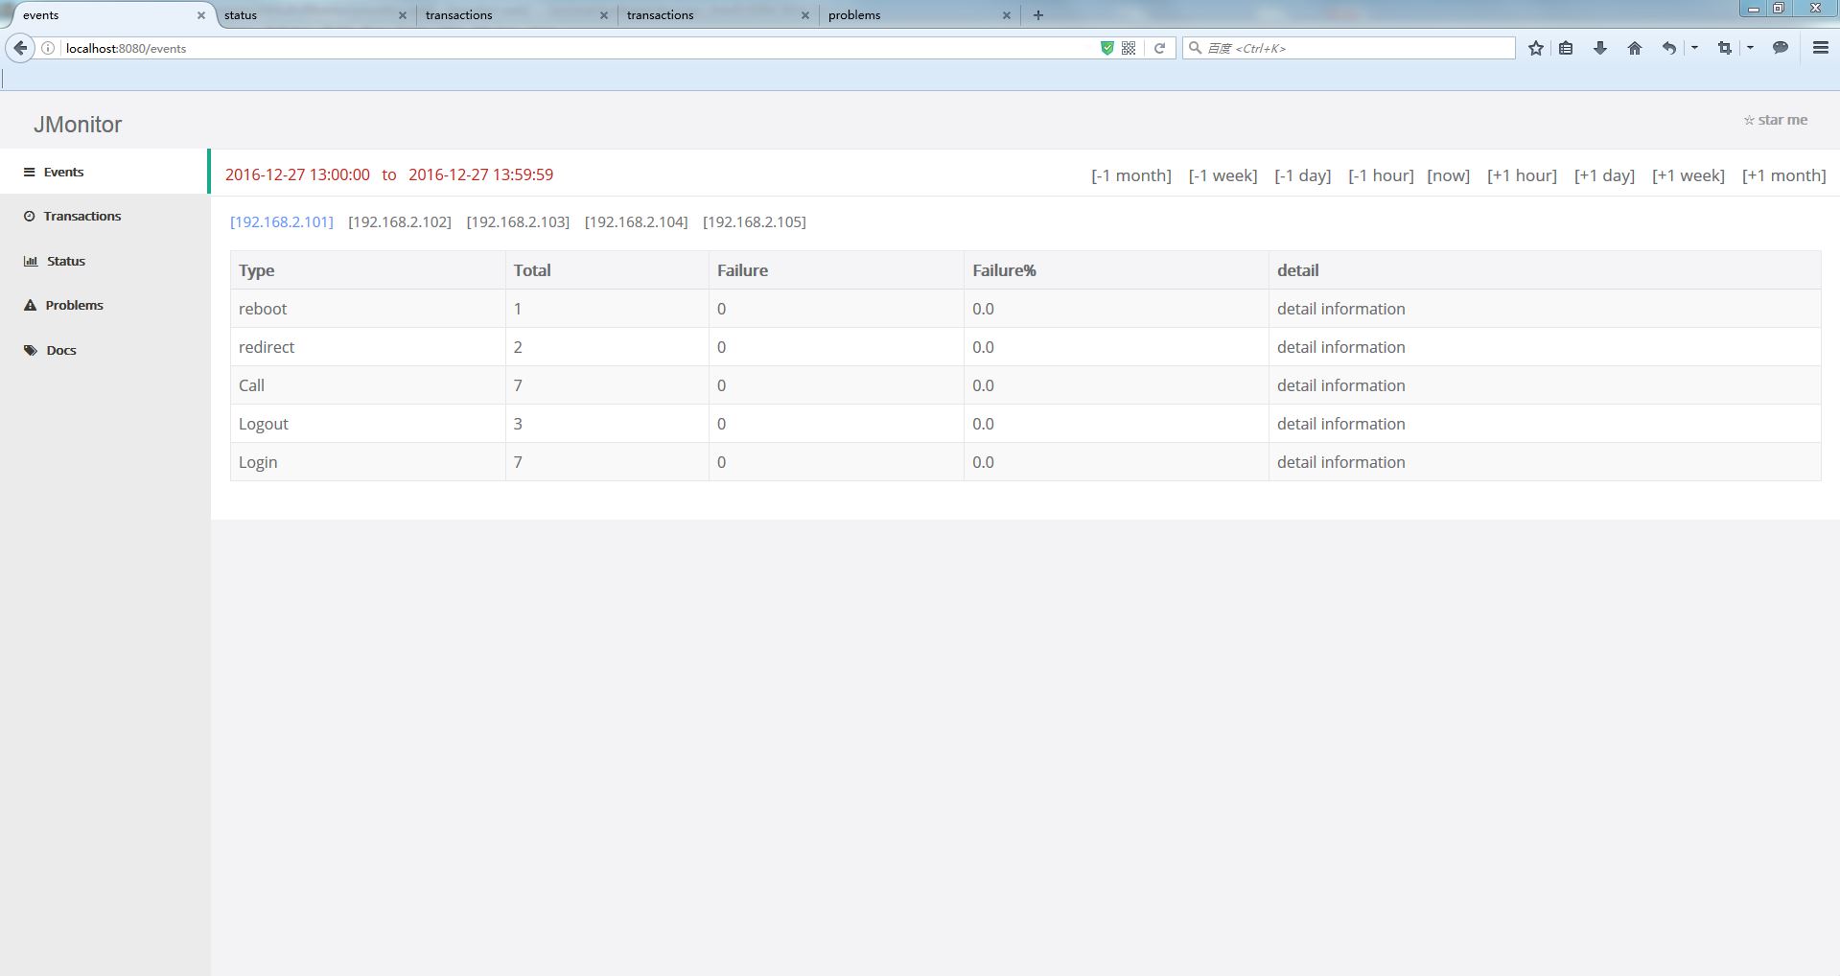Bookmark this page with the star icon
This screenshot has width=1840, height=976.
click(x=1534, y=48)
